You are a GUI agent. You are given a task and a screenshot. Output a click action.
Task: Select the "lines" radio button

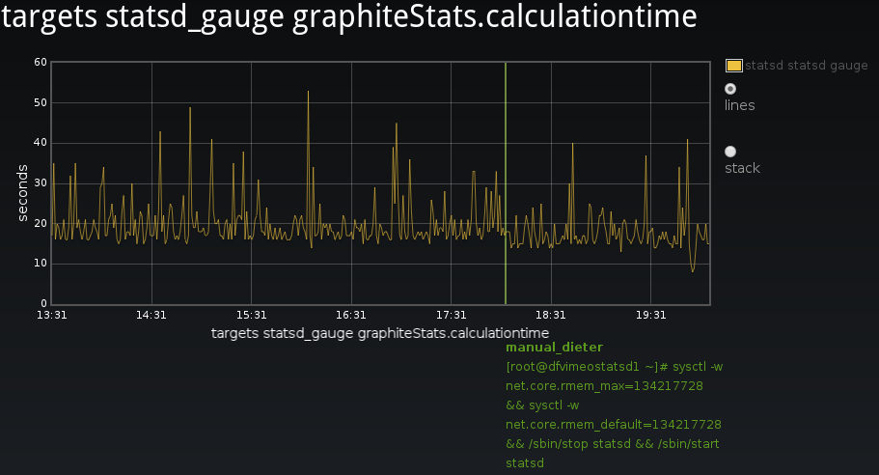[x=730, y=89]
